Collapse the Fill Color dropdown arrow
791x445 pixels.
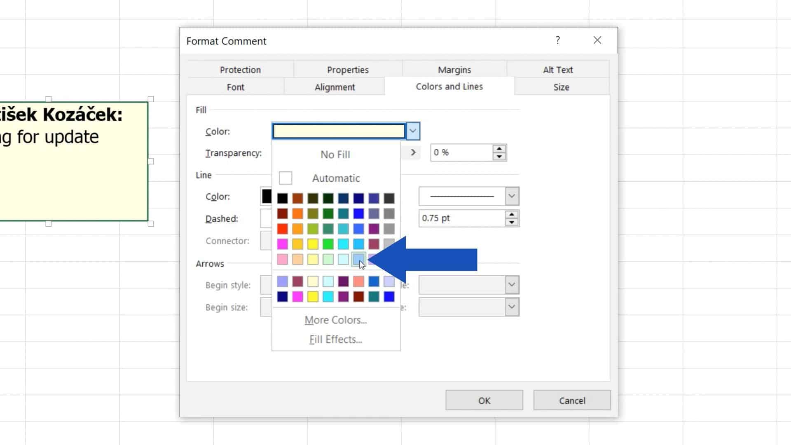[x=413, y=131]
